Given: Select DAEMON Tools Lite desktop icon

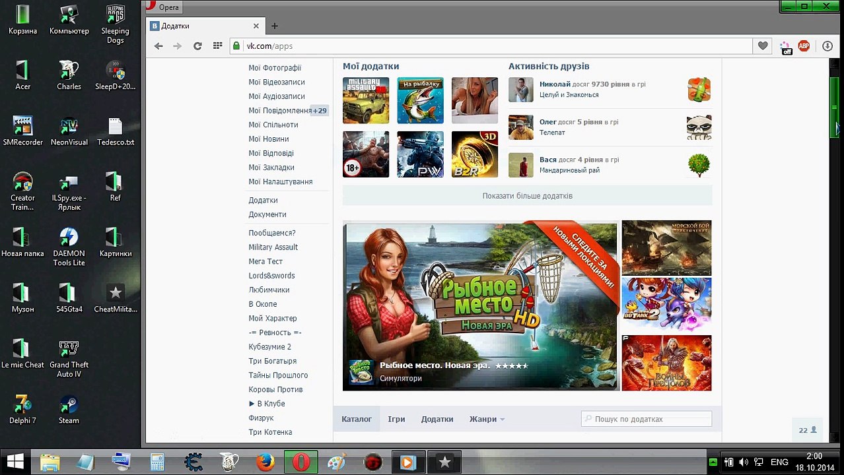Looking at the screenshot, I should 69,247.
